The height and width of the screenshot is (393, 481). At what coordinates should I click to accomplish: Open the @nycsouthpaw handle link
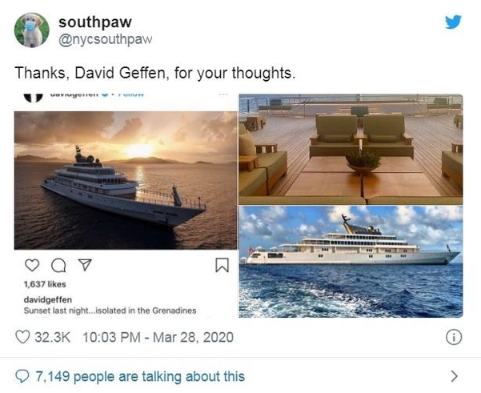[105, 39]
